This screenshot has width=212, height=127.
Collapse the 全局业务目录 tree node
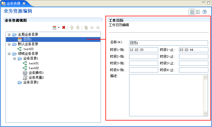click(9, 35)
